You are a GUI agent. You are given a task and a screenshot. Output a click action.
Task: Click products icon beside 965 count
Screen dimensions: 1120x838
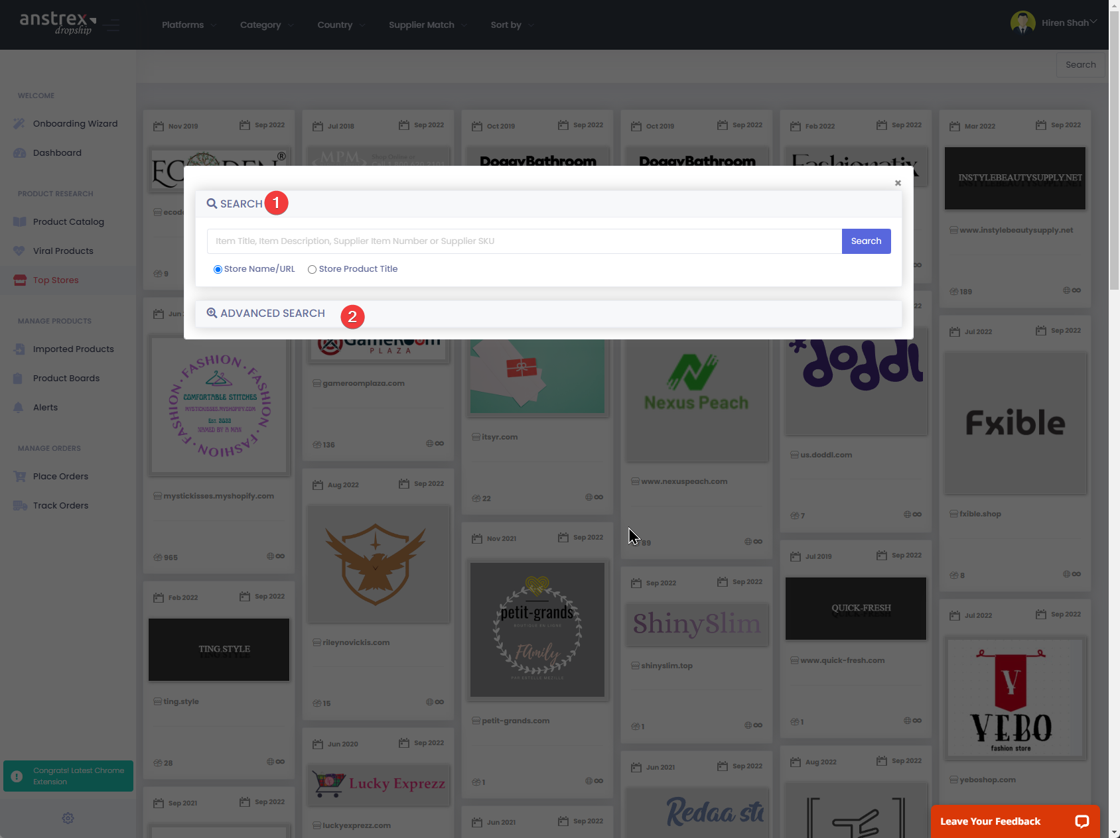click(158, 558)
